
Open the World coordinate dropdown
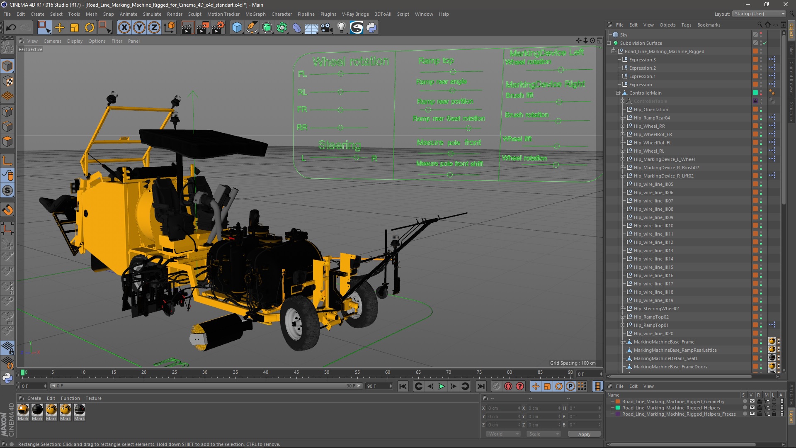click(503, 434)
